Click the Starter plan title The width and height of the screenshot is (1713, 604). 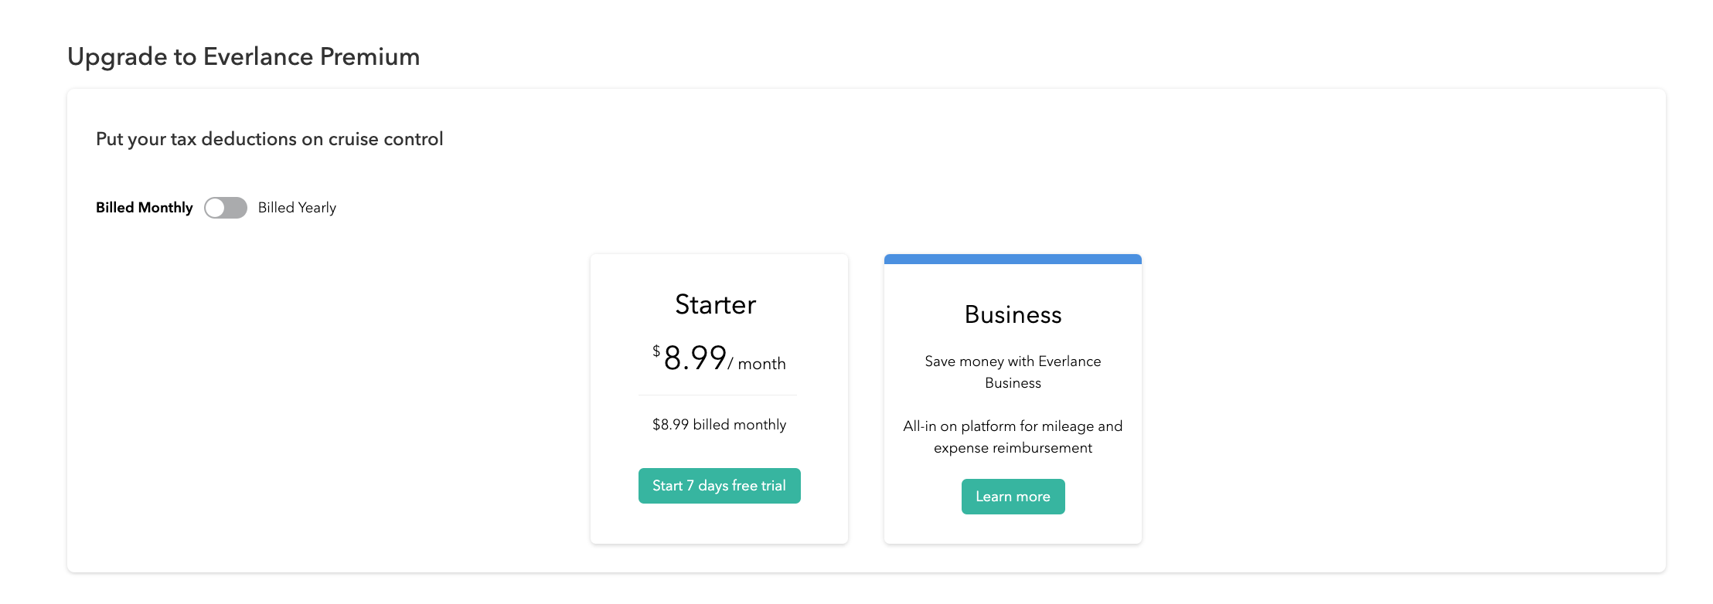pyautogui.click(x=716, y=304)
